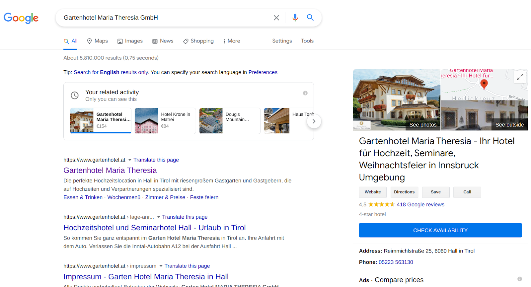Open the More search options menu
This screenshot has width=531, height=287.
231,41
